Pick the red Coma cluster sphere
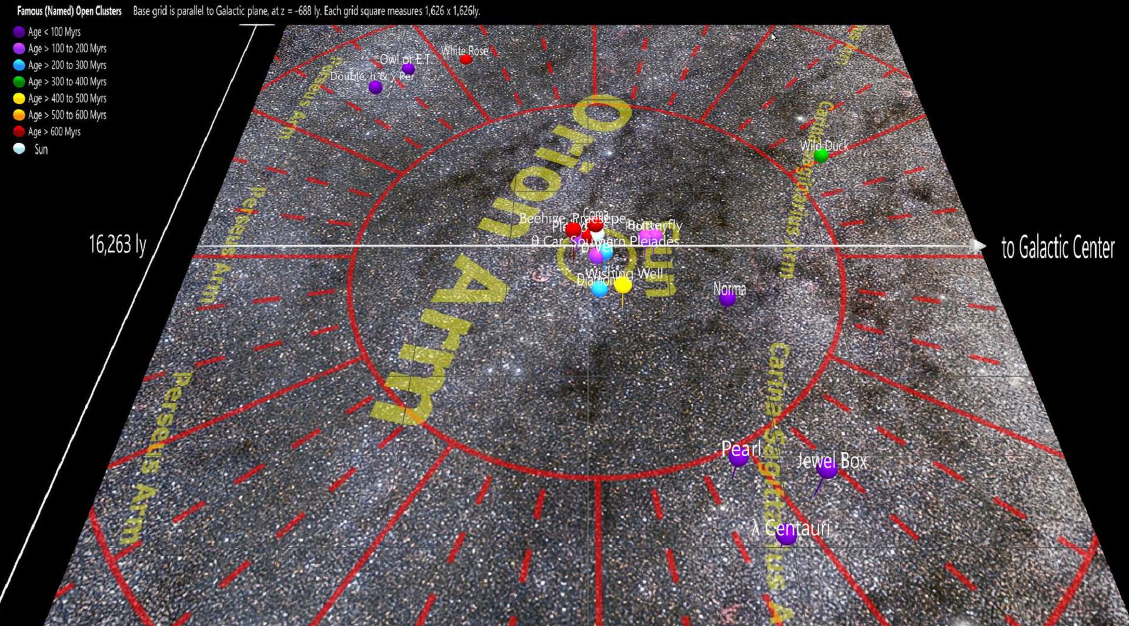The height and width of the screenshot is (626, 1129). 596,224
